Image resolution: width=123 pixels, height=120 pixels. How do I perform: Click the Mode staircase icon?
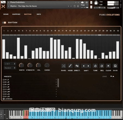(x=70, y=66)
